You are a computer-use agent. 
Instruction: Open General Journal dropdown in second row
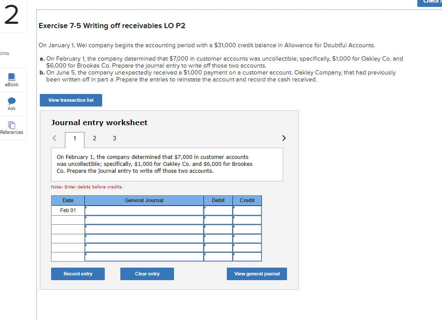click(x=144, y=220)
